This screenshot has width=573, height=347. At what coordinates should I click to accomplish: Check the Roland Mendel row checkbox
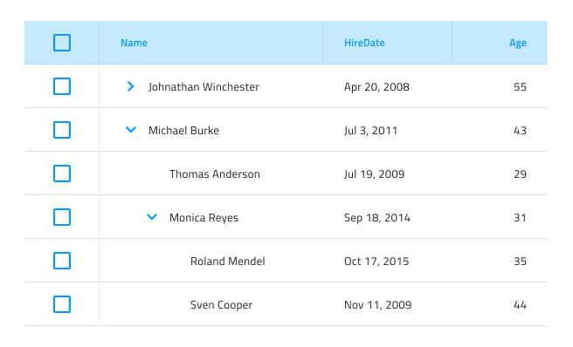pos(62,261)
